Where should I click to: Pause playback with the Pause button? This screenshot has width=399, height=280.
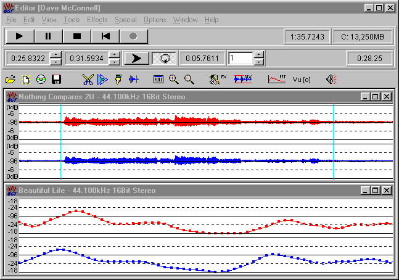(48, 36)
